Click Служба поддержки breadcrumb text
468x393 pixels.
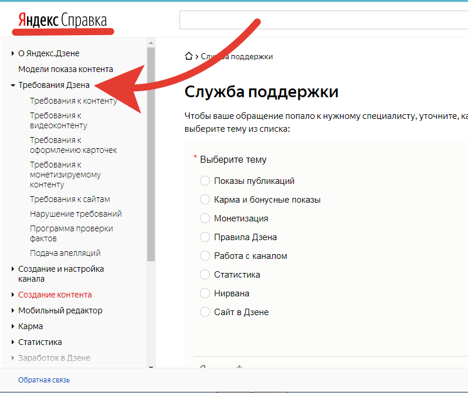(x=237, y=56)
